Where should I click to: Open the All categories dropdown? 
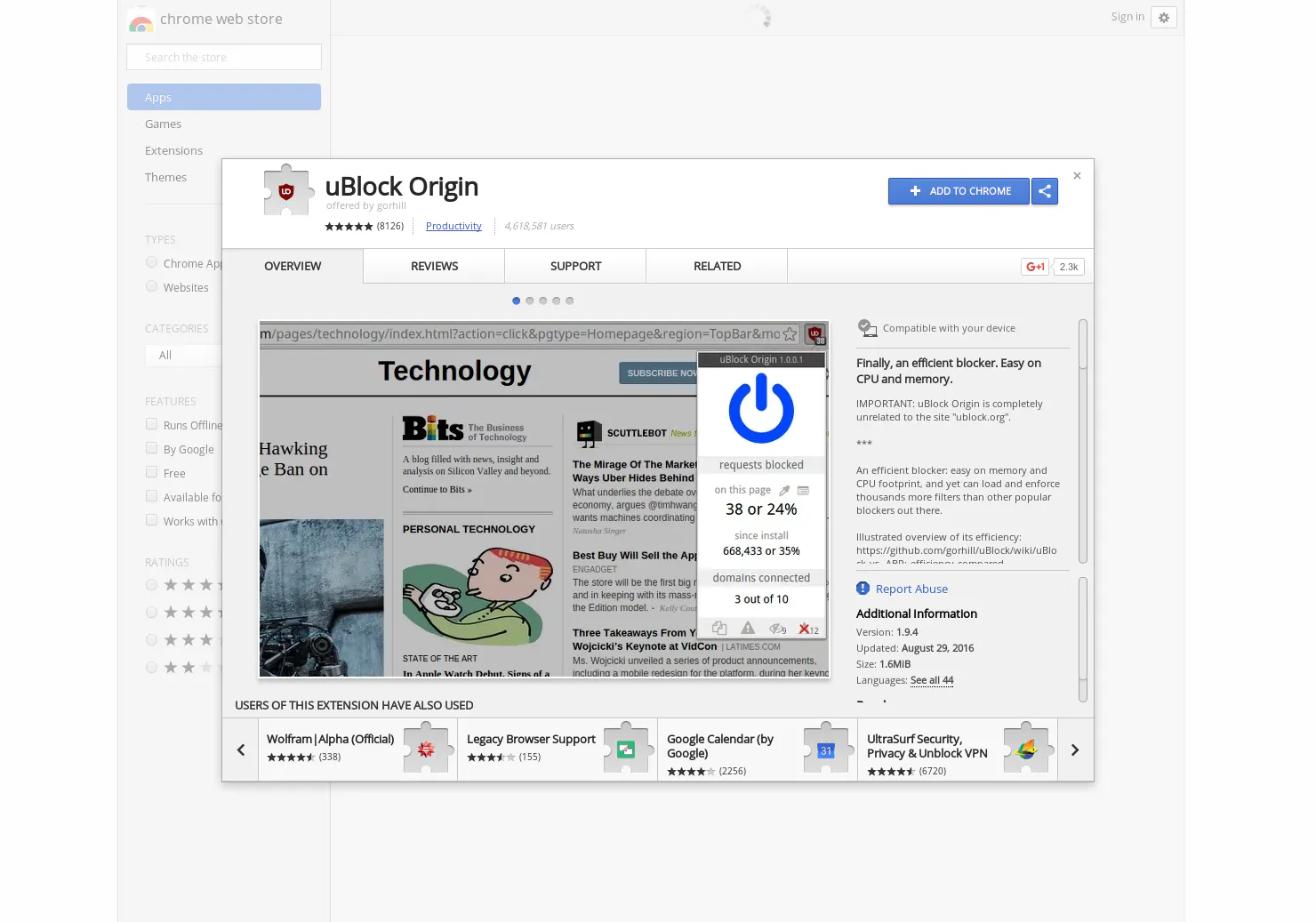point(183,356)
